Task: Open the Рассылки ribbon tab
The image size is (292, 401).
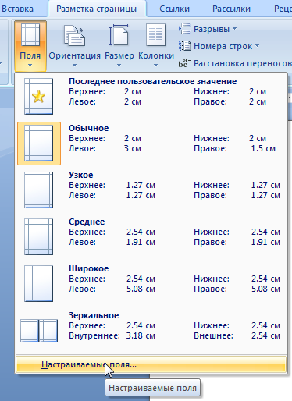Action: coord(231,9)
